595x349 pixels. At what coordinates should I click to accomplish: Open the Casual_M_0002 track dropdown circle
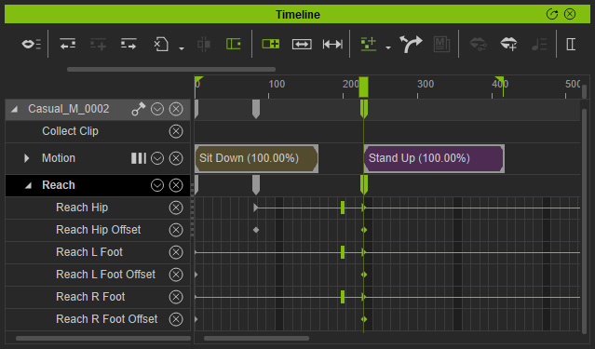(157, 109)
